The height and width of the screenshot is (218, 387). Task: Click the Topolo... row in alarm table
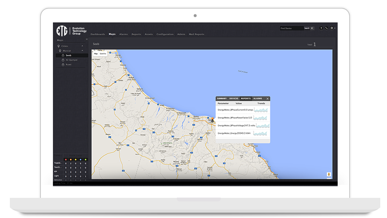pos(71,163)
